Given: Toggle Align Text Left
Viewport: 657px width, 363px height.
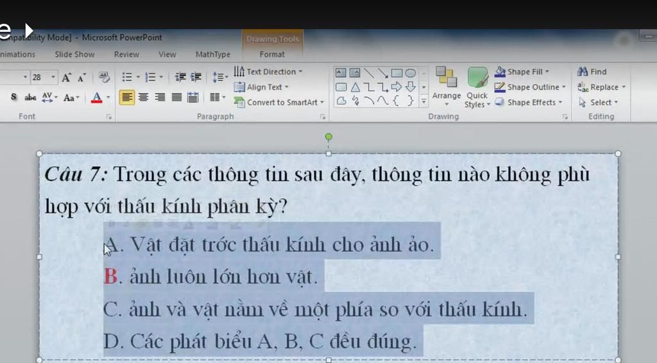Looking at the screenshot, I should tap(127, 97).
